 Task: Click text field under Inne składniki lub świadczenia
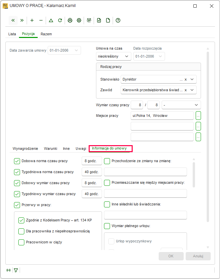pos(145,215)
